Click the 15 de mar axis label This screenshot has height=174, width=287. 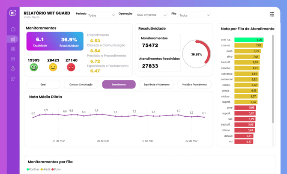tap(147, 141)
